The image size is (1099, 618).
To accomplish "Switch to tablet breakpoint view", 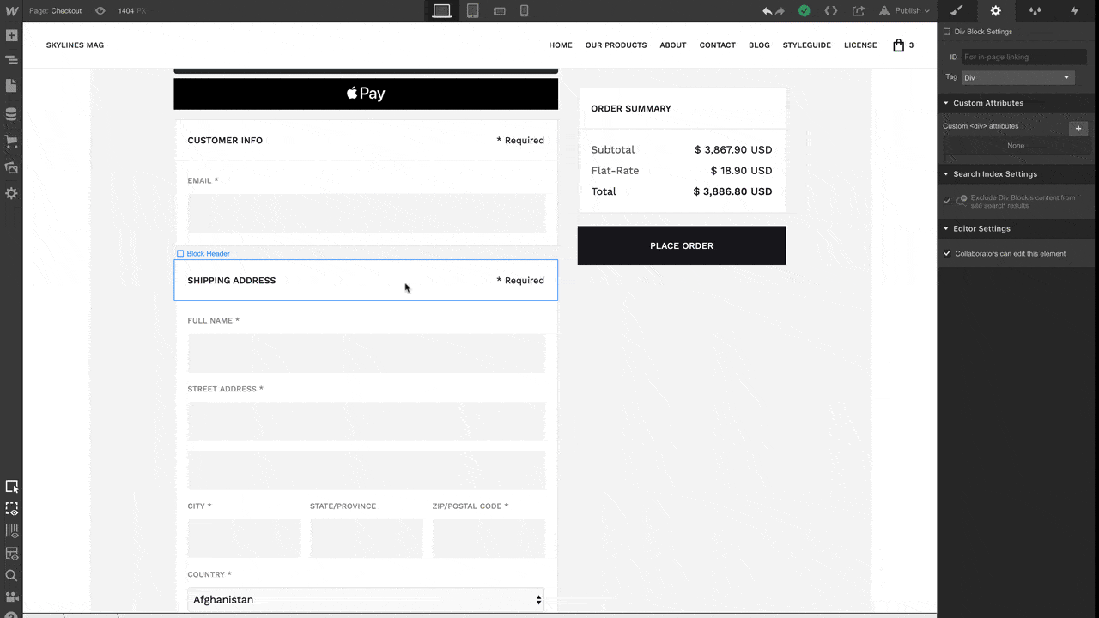I will click(x=472, y=11).
